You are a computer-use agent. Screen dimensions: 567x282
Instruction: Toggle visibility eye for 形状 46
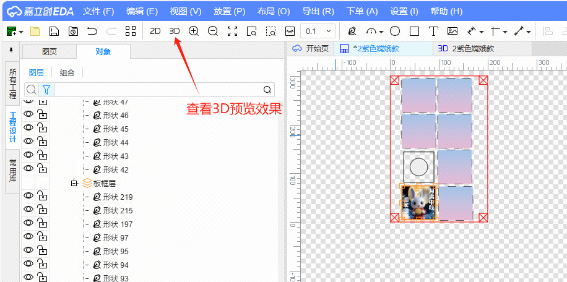[28, 114]
